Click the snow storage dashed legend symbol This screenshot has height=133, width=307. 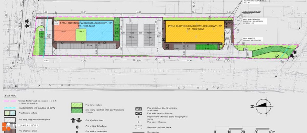[138, 127]
